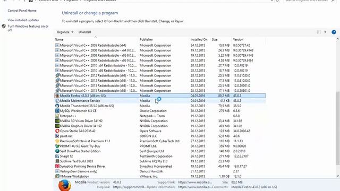Click the MySQL Workbench 6.3 CE icon
This screenshot has height=191, width=340.
point(57,111)
